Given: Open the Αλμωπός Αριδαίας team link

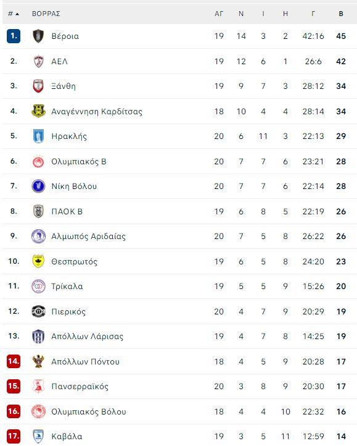Looking at the screenshot, I should coord(88,237).
